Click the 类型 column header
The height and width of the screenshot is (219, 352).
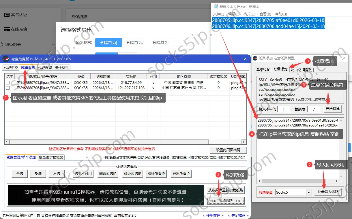[x=81, y=76]
